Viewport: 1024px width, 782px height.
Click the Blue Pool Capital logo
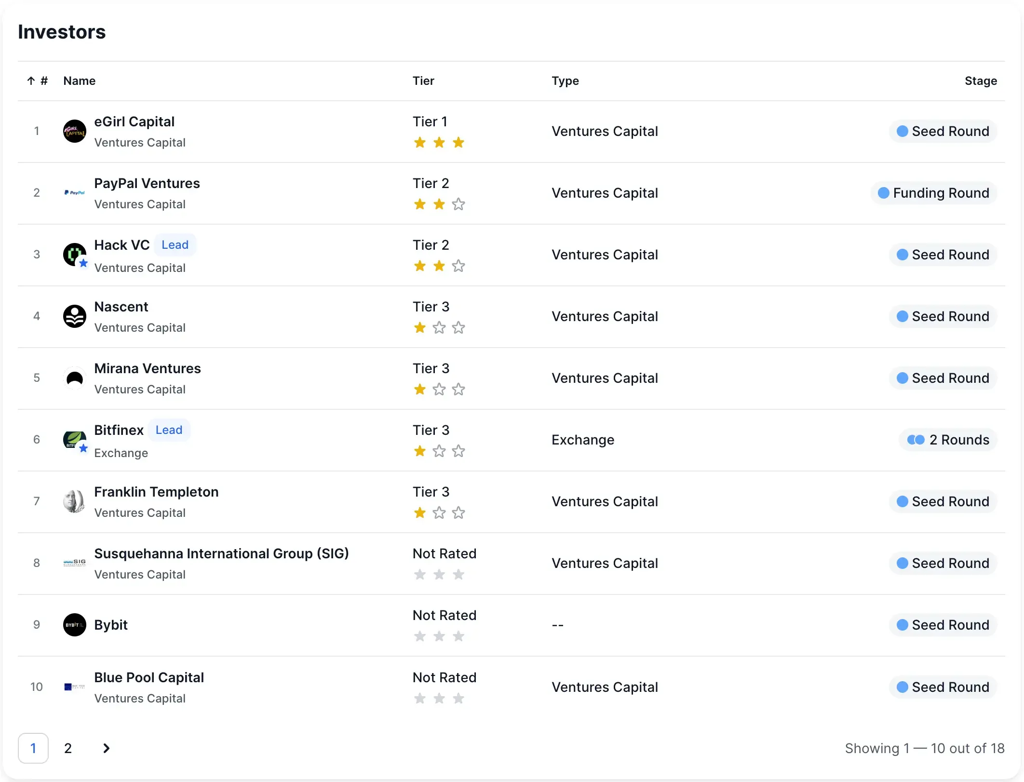(x=75, y=687)
